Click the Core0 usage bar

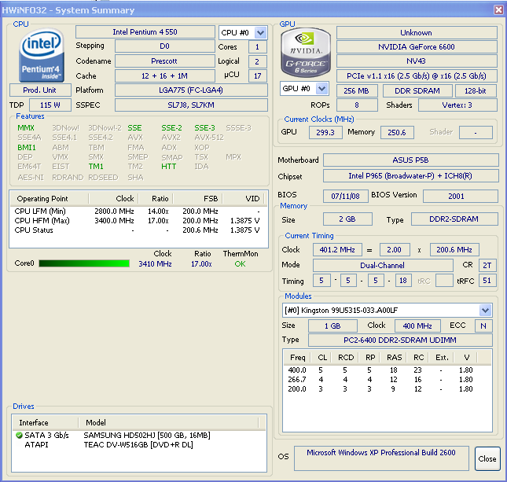pyautogui.click(x=84, y=263)
